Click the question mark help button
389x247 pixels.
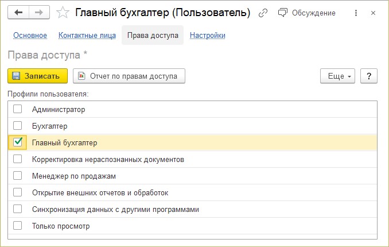click(x=369, y=76)
